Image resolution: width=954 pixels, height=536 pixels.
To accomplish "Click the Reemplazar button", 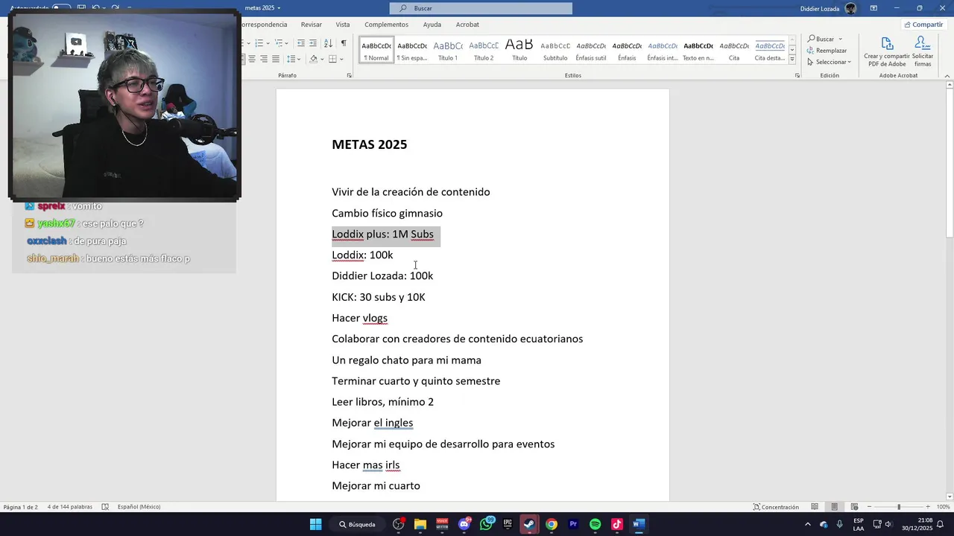I will tap(827, 51).
